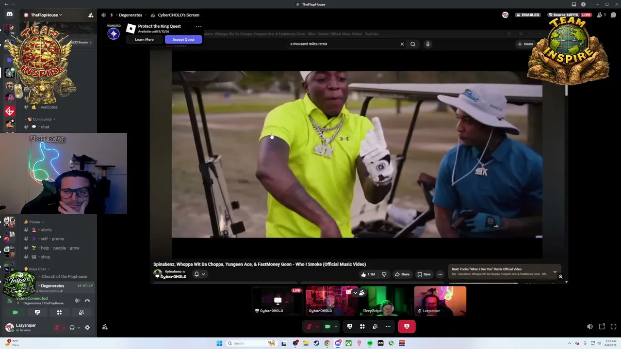Pop out the stream window
This screenshot has width=621, height=349.
pos(602,327)
